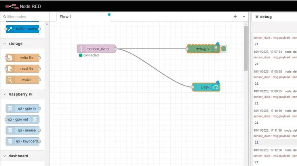Image resolution: width=297 pixels, height=166 pixels.
Task: Click the Desk node gauge icon
Action: pos(216,87)
